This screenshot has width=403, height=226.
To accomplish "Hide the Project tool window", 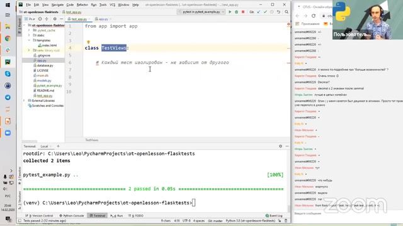I will pos(62,19).
